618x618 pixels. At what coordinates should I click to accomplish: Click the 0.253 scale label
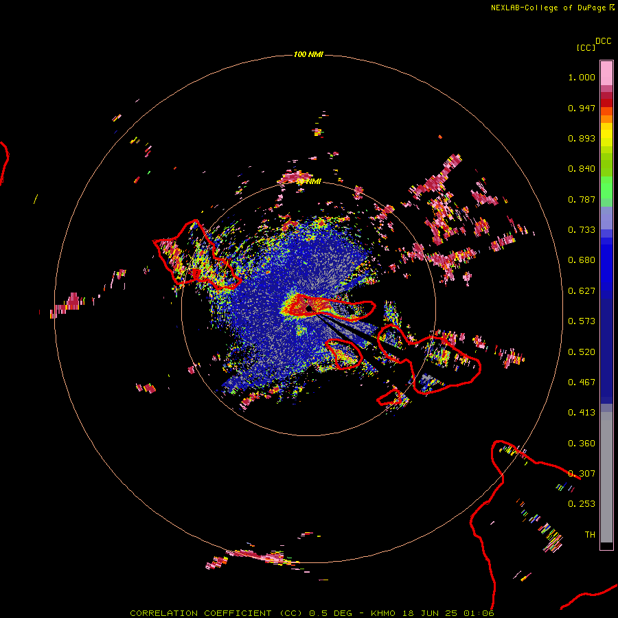582,504
